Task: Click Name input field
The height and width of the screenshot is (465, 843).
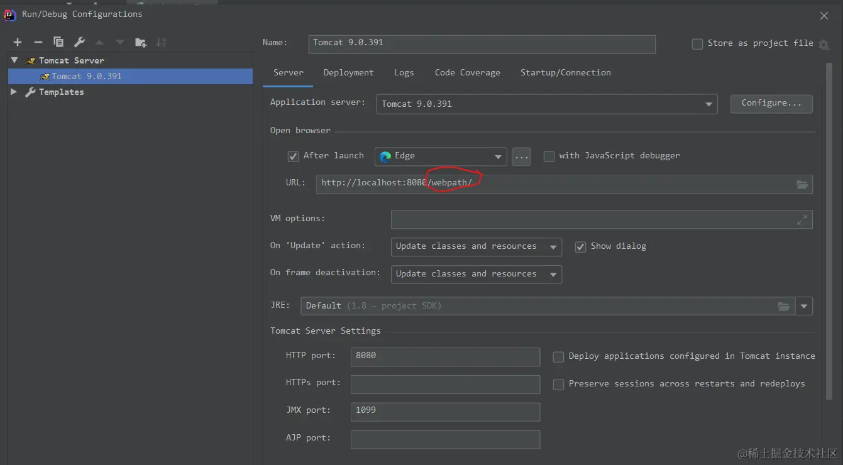Action: pyautogui.click(x=482, y=43)
